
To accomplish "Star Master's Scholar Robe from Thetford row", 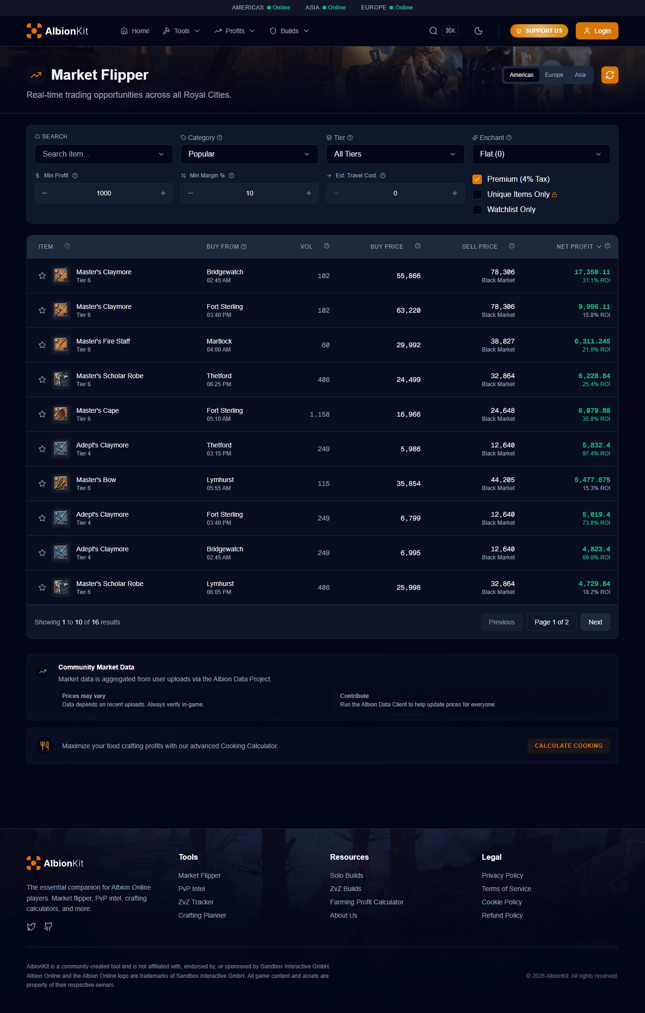I will point(42,380).
